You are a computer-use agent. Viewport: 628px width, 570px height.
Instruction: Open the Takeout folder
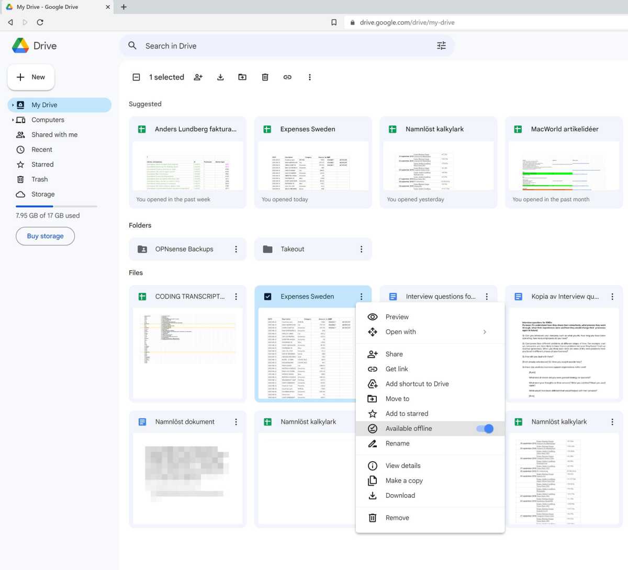[313, 249]
